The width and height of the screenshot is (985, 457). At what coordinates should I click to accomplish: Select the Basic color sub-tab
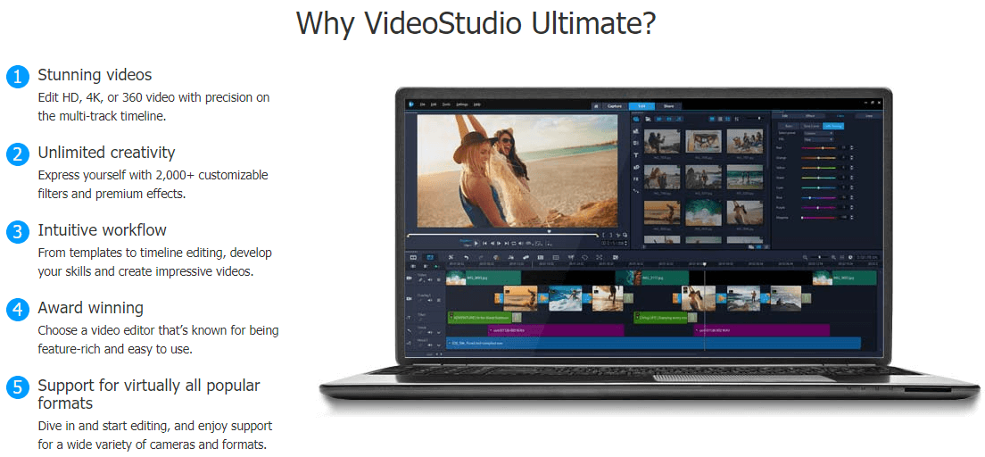pyautogui.click(x=789, y=127)
